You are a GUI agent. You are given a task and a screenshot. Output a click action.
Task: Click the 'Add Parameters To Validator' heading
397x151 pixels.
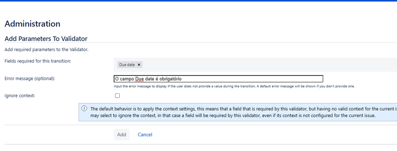click(46, 38)
